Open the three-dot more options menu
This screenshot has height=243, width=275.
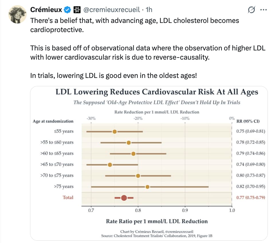(263, 10)
